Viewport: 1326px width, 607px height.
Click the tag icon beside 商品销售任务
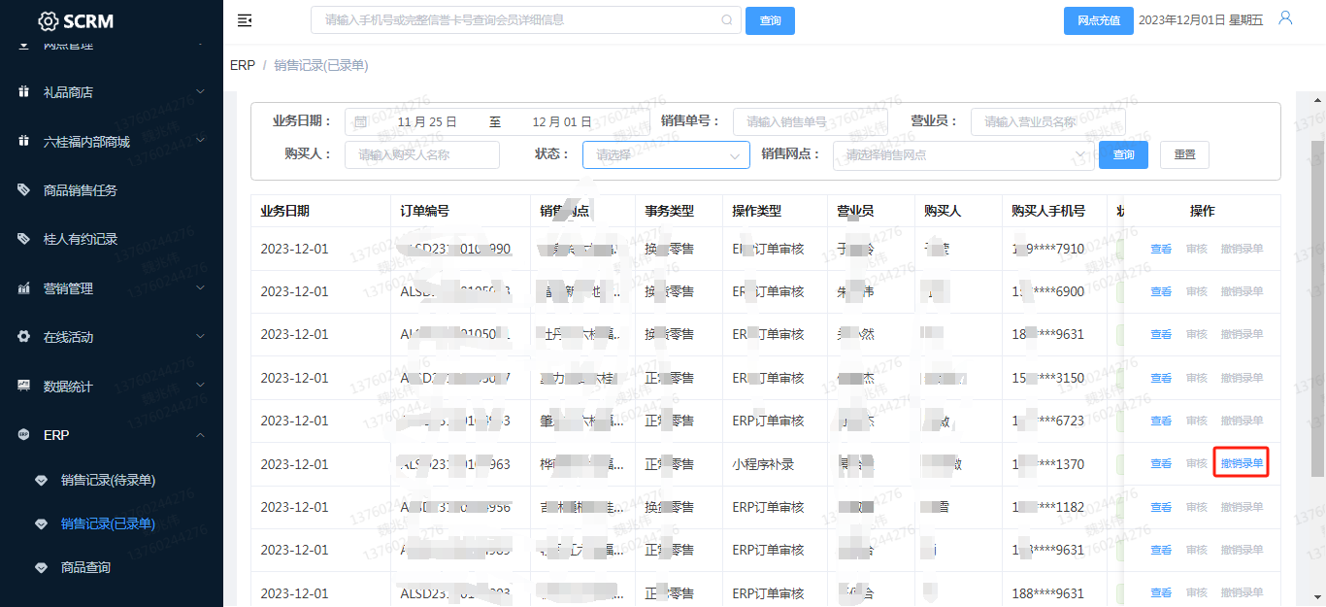[23, 190]
